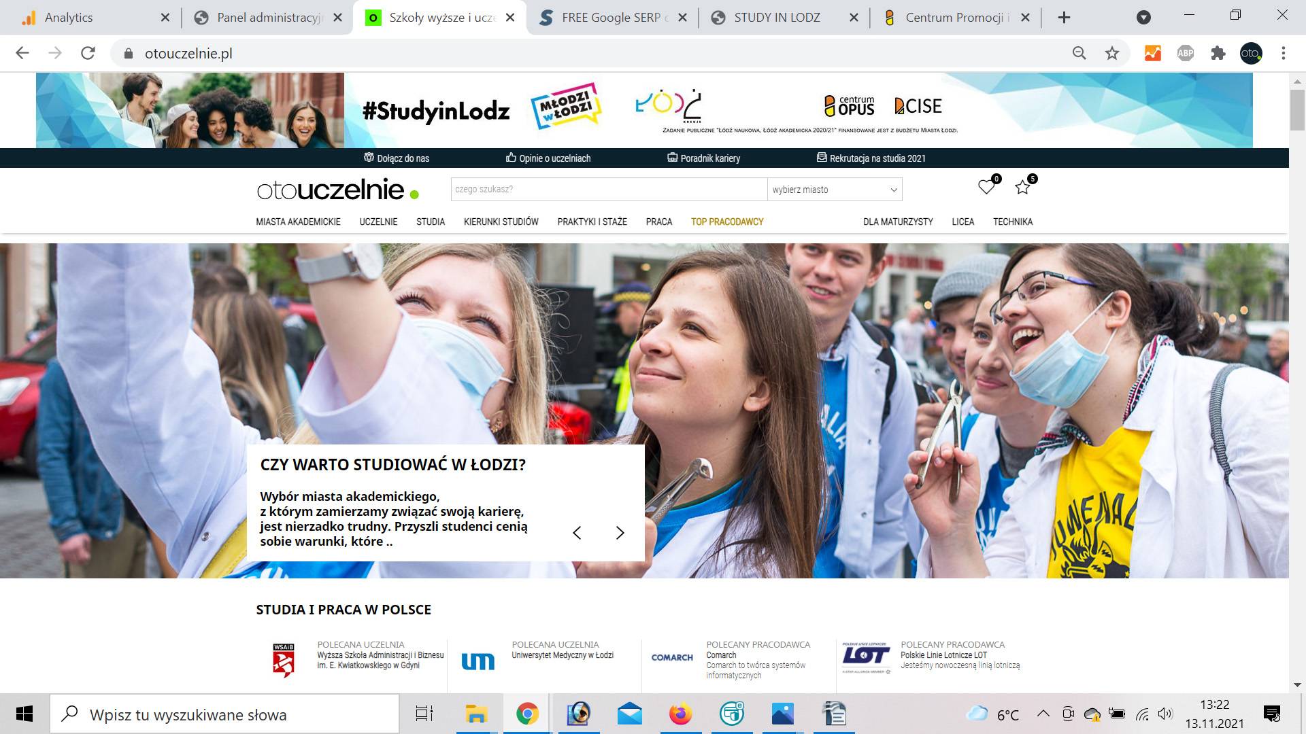The height and width of the screenshot is (734, 1306).
Task: Click the 'Dołącz do nas' link
Action: [x=397, y=158]
